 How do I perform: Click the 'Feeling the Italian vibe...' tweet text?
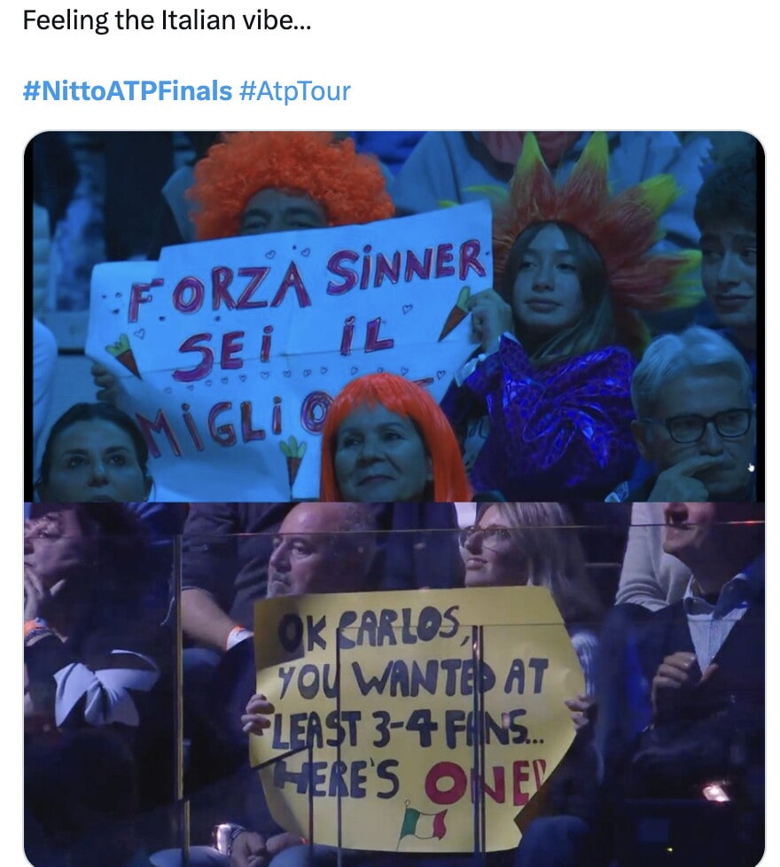point(167,21)
